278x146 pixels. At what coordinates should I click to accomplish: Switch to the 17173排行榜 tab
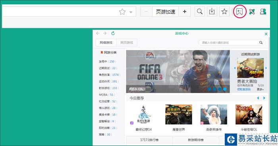click(x=149, y=140)
